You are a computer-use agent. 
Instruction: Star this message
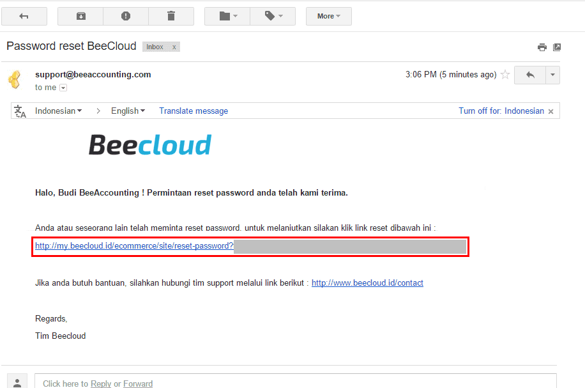[505, 75]
